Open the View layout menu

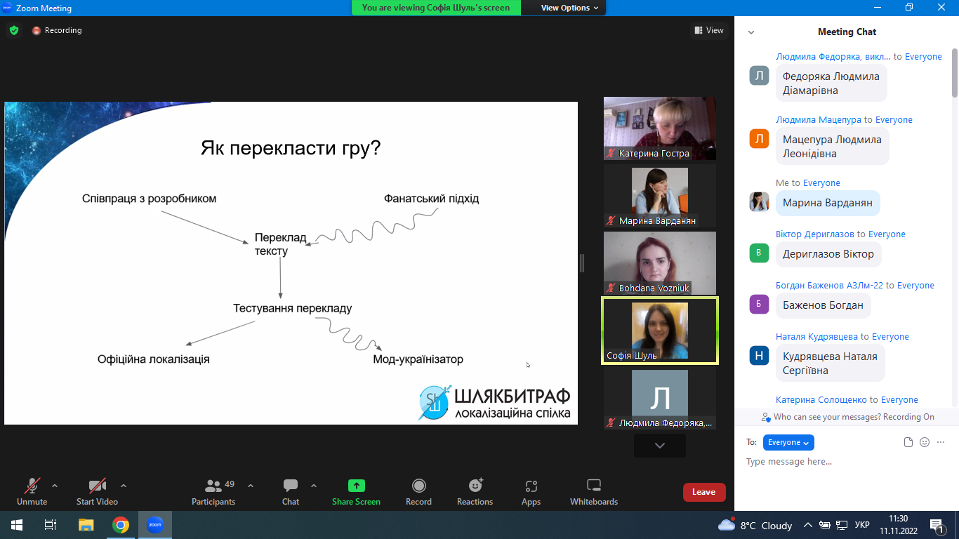click(708, 30)
